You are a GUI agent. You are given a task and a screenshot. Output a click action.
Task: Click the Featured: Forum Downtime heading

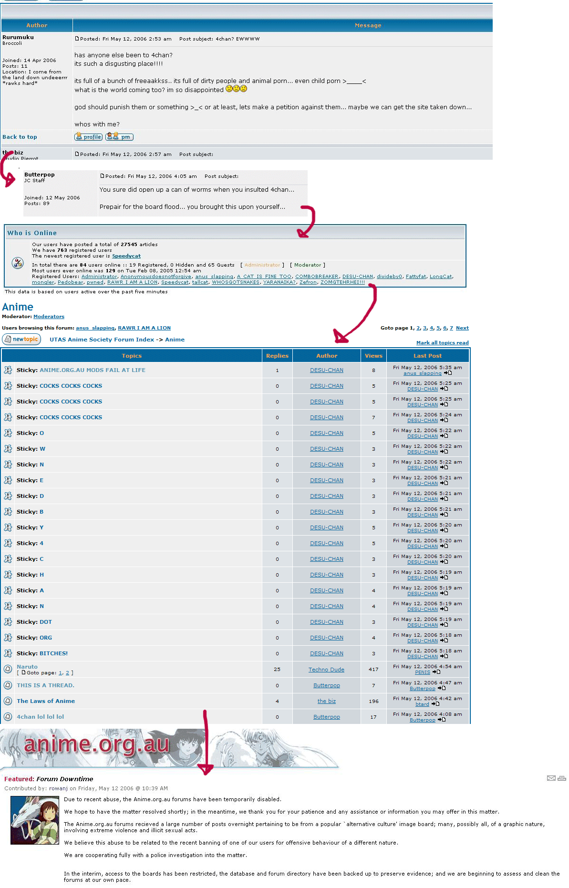coord(49,779)
